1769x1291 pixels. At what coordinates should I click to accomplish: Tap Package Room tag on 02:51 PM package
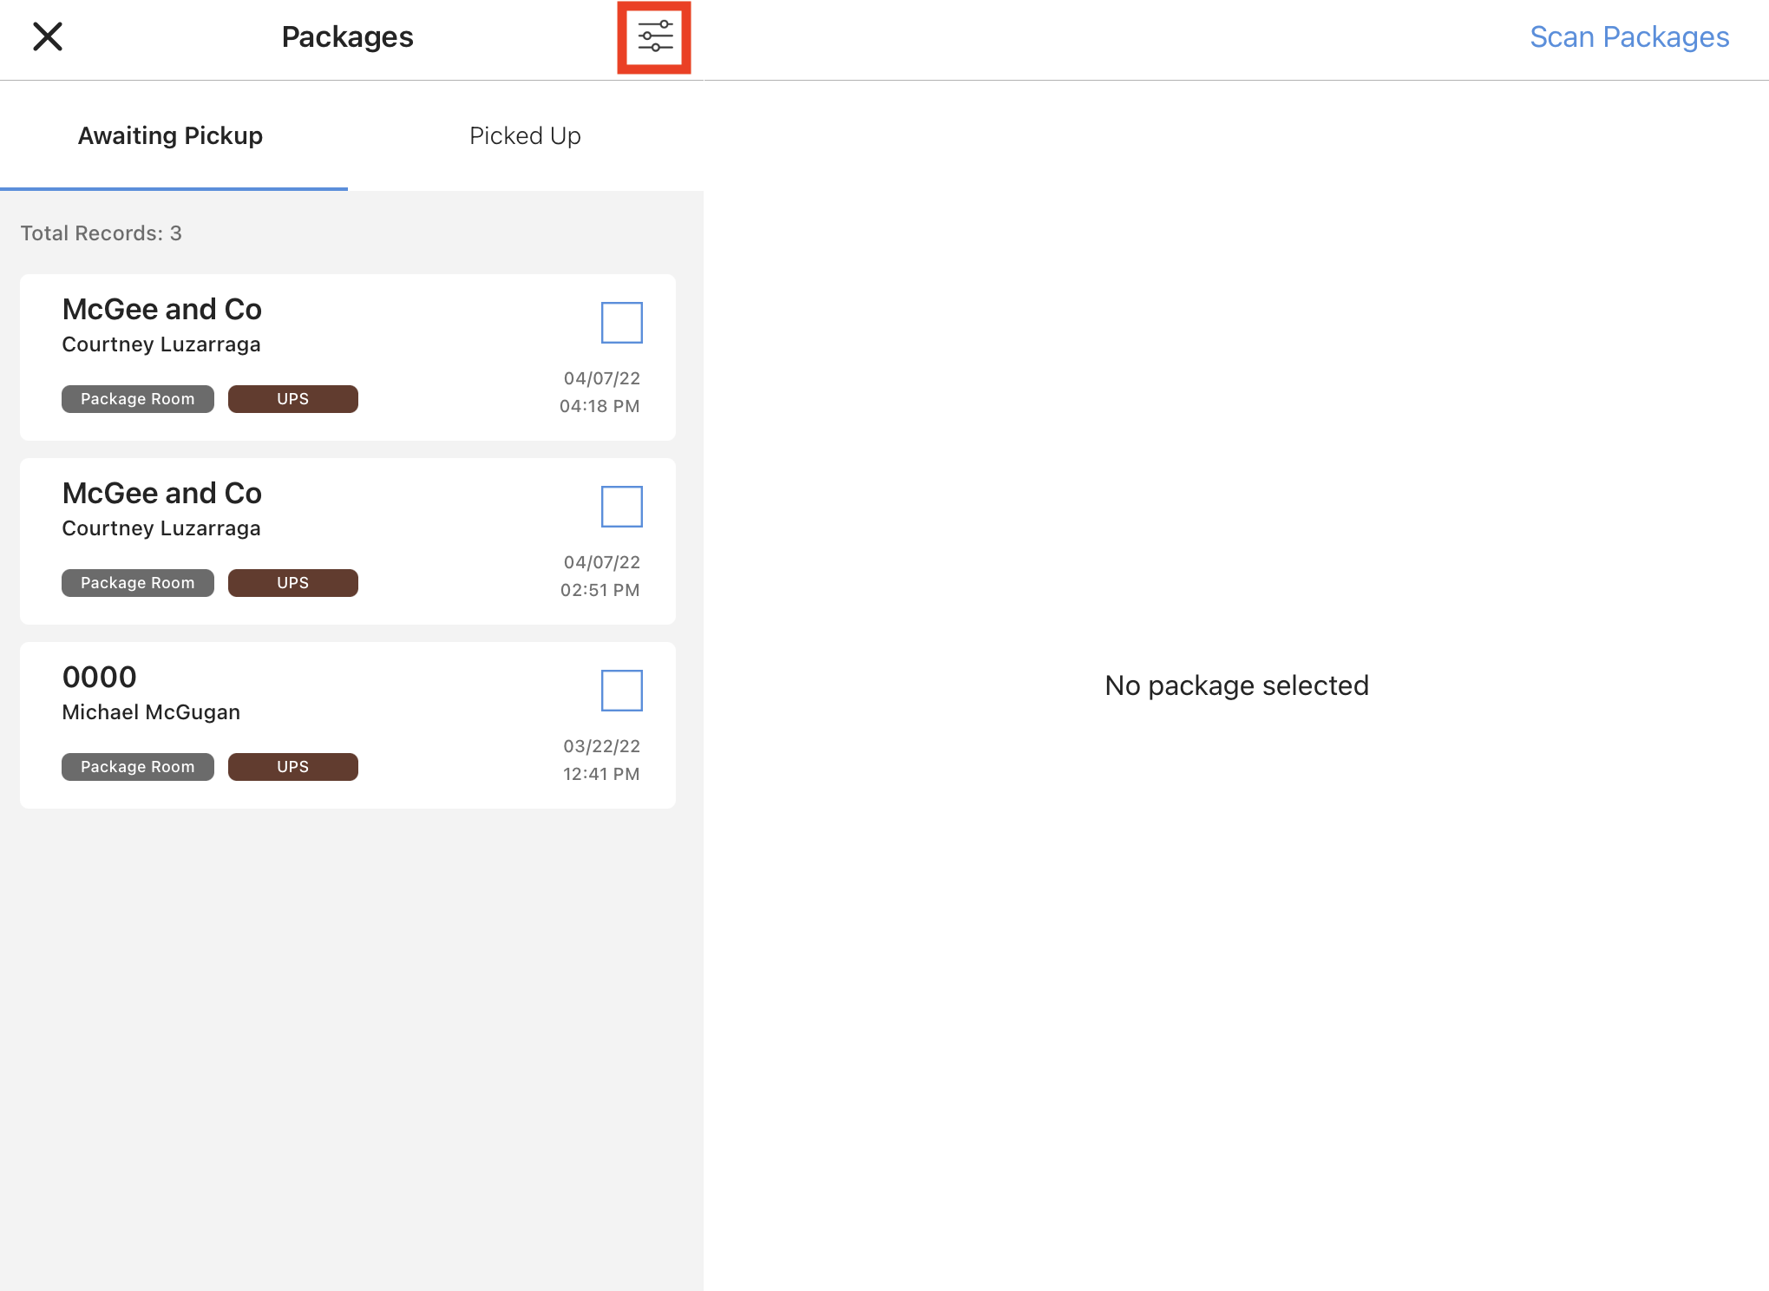137,583
